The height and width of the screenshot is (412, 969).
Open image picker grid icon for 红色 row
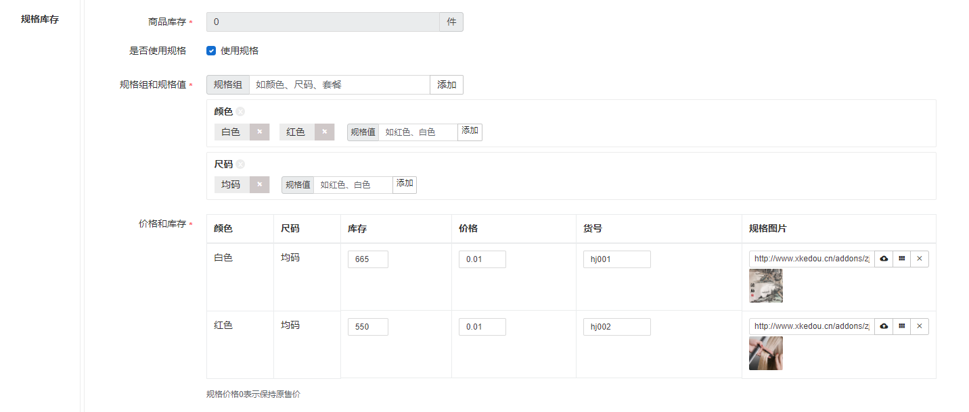click(901, 326)
